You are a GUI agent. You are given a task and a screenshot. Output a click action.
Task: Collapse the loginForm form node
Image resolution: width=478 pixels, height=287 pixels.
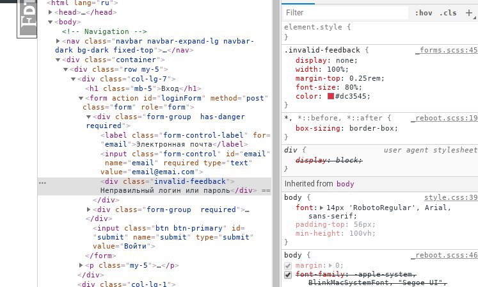81,98
